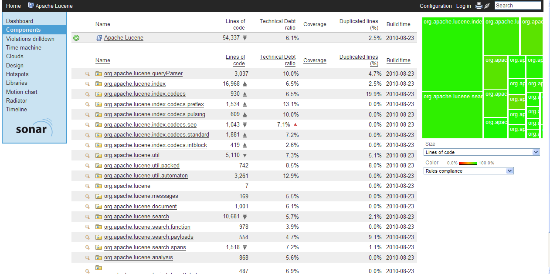Viewport: 550px width, 274px height.
Task: Click the permalink chain icon
Action: (x=487, y=6)
